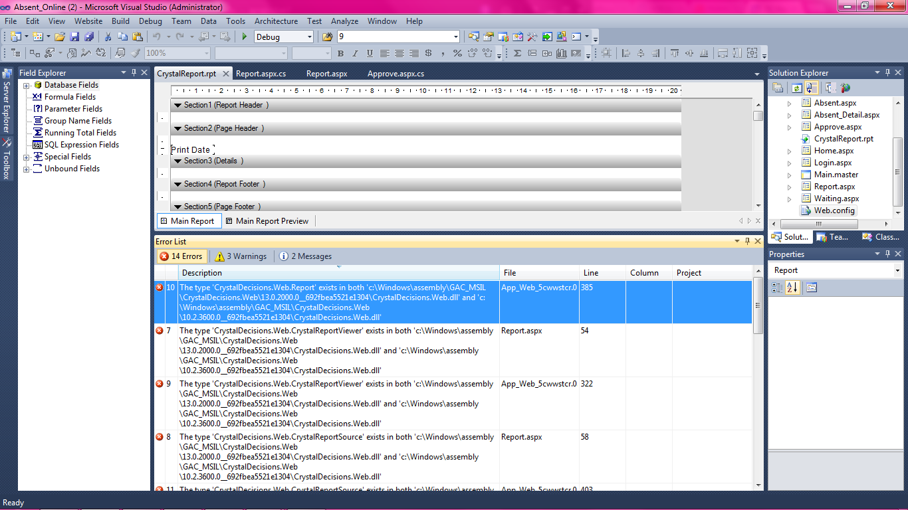
Task: Switch to Report.aspx.cs tab
Action: 261,74
